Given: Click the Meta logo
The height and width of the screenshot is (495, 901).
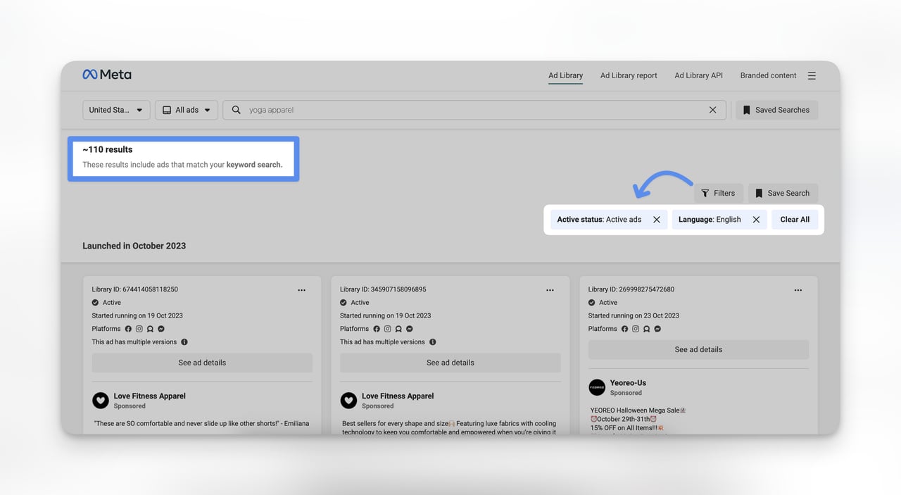Looking at the screenshot, I should 107,75.
